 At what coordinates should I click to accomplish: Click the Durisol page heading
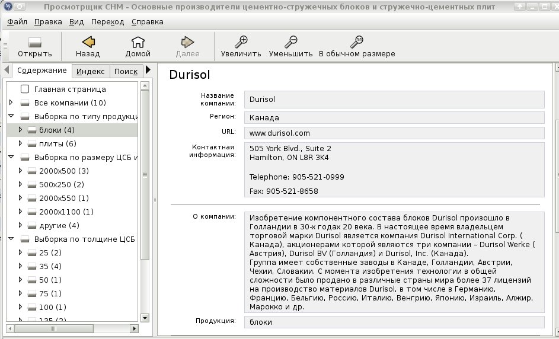[190, 75]
